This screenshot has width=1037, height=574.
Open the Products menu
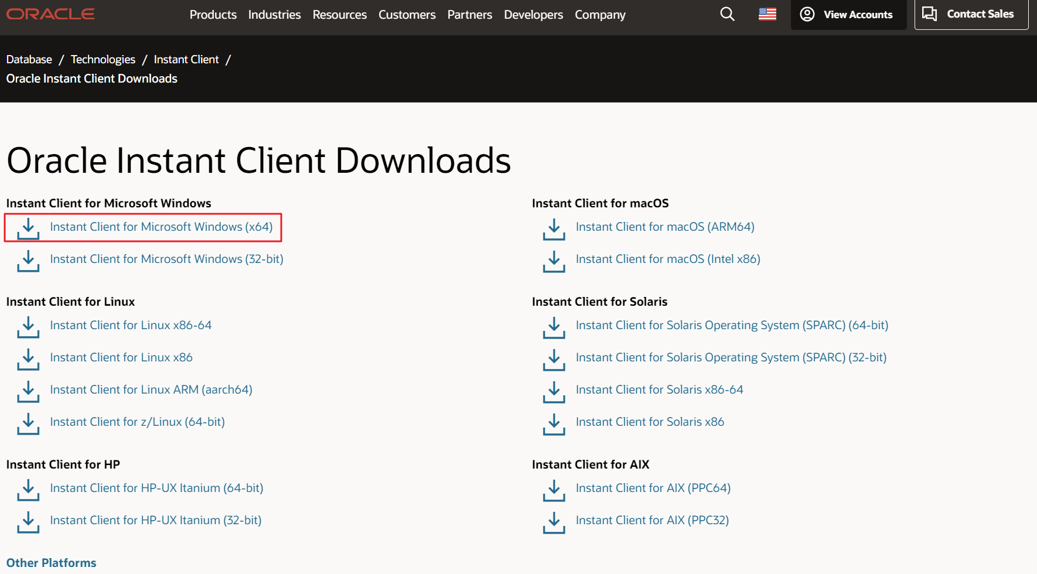(x=213, y=15)
